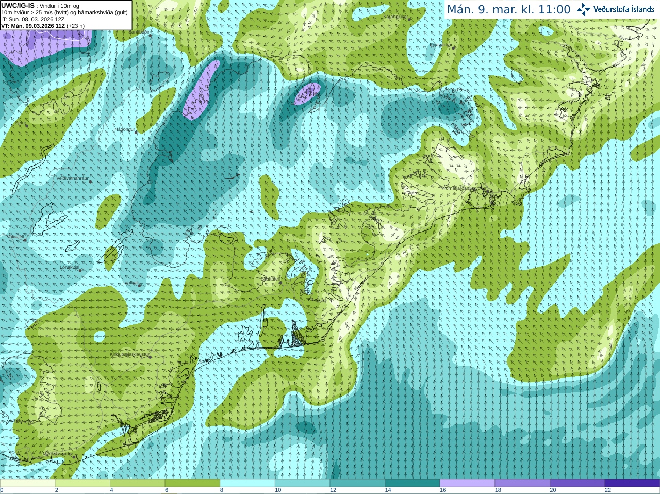Viewport: 660px width, 494px height.
Task: Click the Eyjabakkar station label
Action: [x=441, y=45]
